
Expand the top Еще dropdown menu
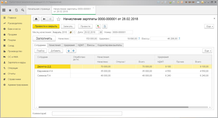tap(209, 26)
